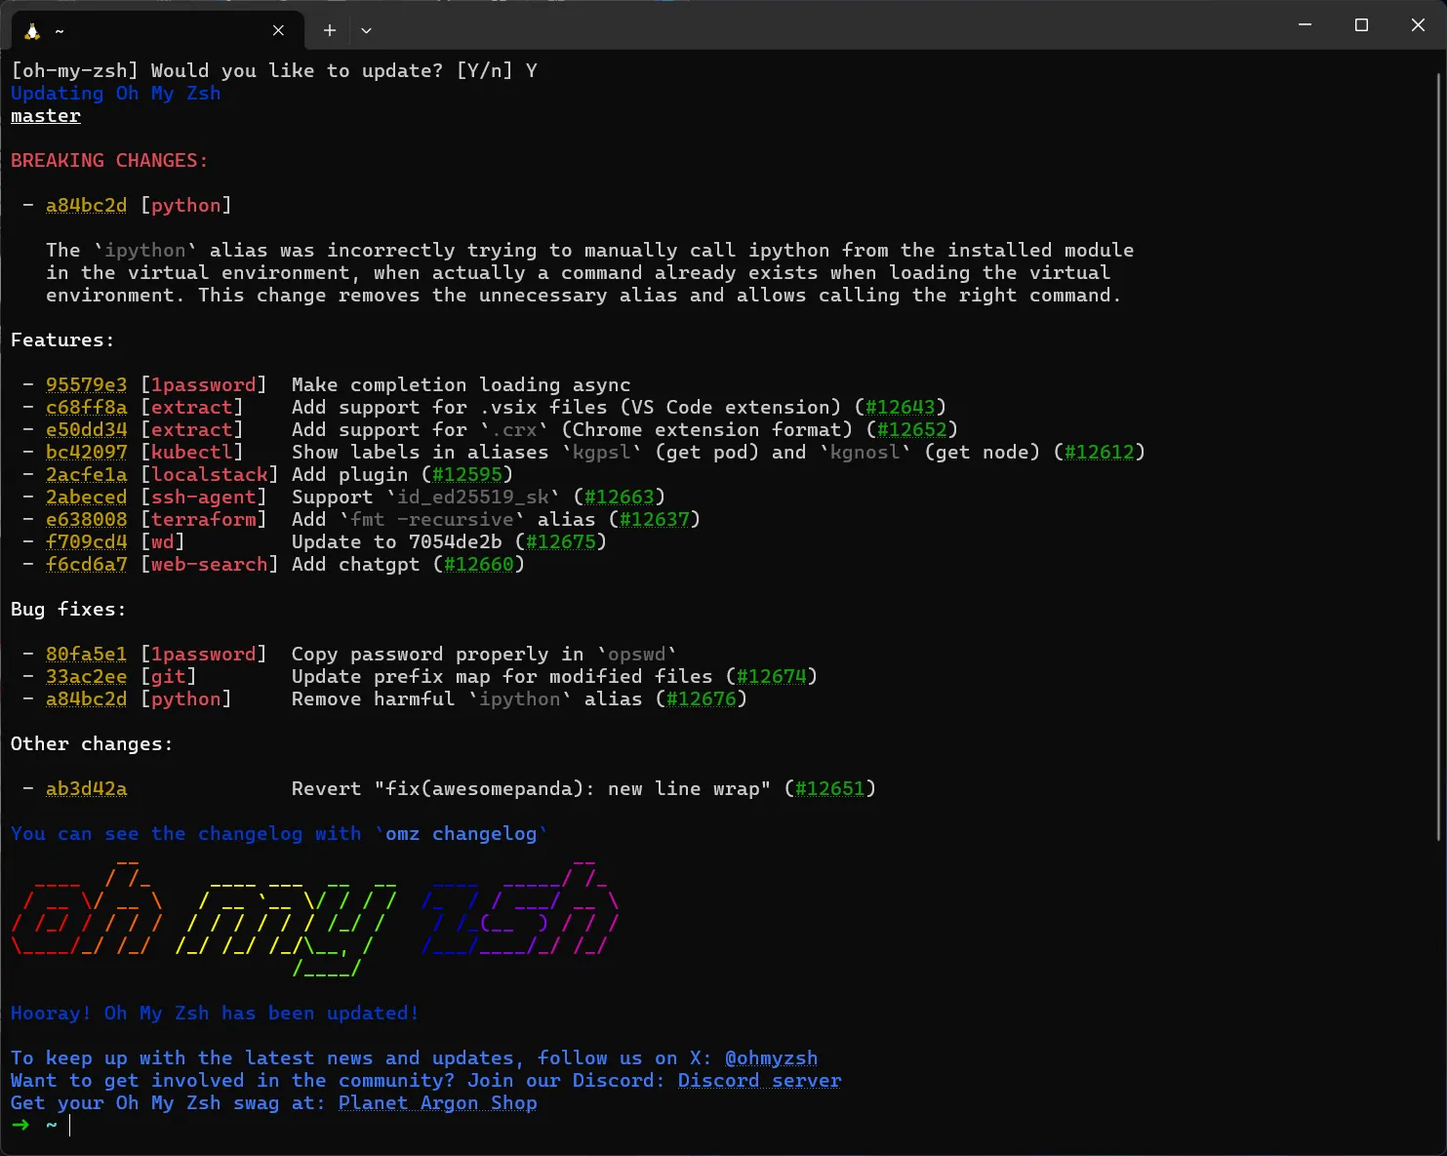Image resolution: width=1447 pixels, height=1156 pixels.
Task: Click the BREAKING CHANGES: heading
Action: coord(109,160)
